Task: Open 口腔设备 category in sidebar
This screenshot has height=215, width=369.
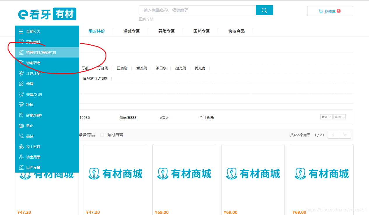Action: (47, 167)
